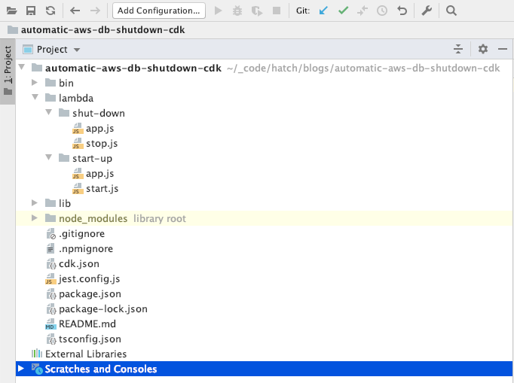Click Git Commit green checkmark
Viewport: 514px width, 383px height.
tap(343, 11)
